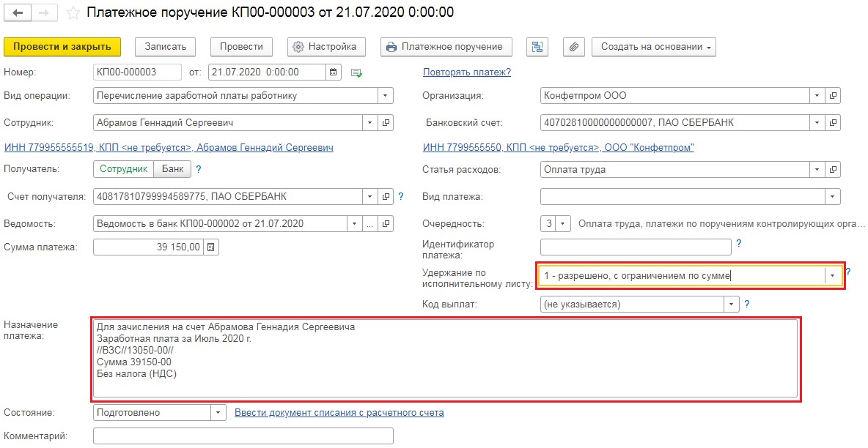This screenshot has width=868, height=448.
Task: Expand Статья расходов dropdown
Action: [x=817, y=169]
